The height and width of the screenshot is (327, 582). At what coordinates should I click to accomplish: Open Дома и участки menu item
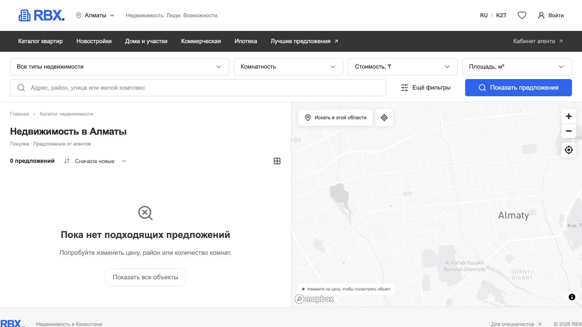pos(146,41)
